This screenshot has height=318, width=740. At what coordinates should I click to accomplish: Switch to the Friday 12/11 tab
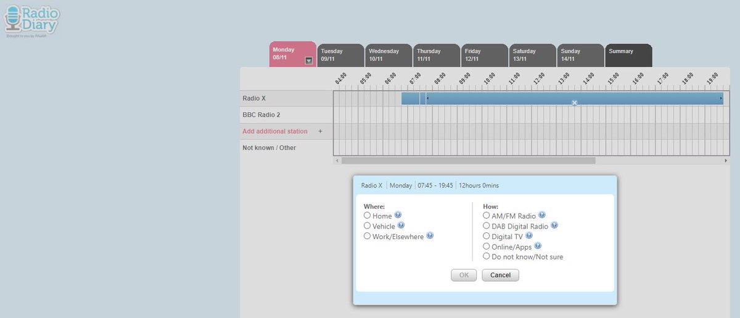point(485,55)
